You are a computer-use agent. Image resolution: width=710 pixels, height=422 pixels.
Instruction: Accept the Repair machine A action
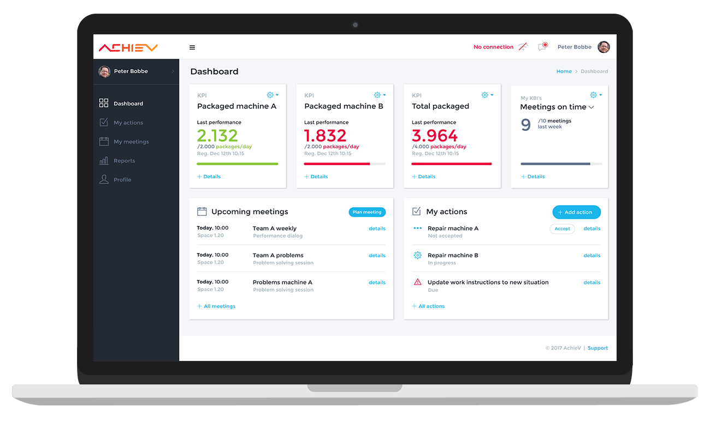pyautogui.click(x=562, y=229)
